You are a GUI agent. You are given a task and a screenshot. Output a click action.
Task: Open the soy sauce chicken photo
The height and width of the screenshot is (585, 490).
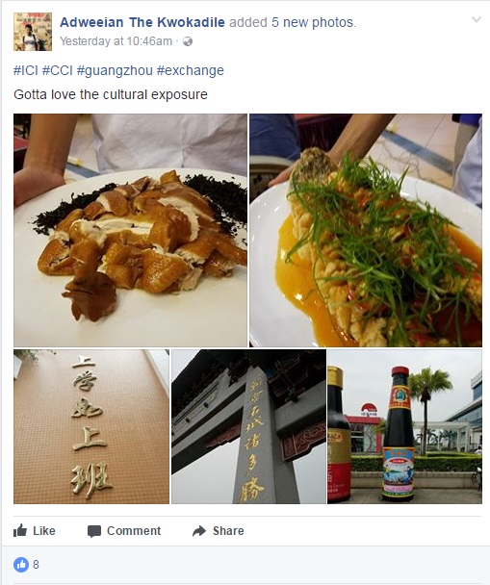[x=130, y=230]
